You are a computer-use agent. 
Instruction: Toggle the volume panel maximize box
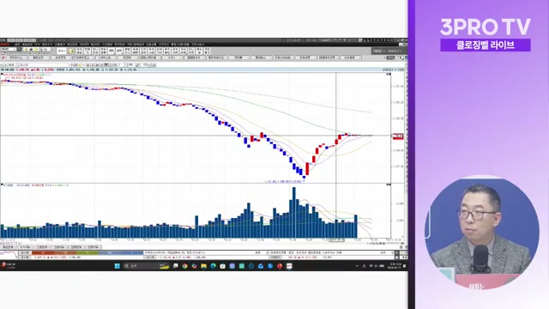389,185
